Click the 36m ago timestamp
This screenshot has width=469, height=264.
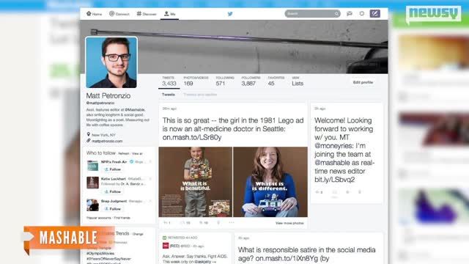click(x=169, y=109)
